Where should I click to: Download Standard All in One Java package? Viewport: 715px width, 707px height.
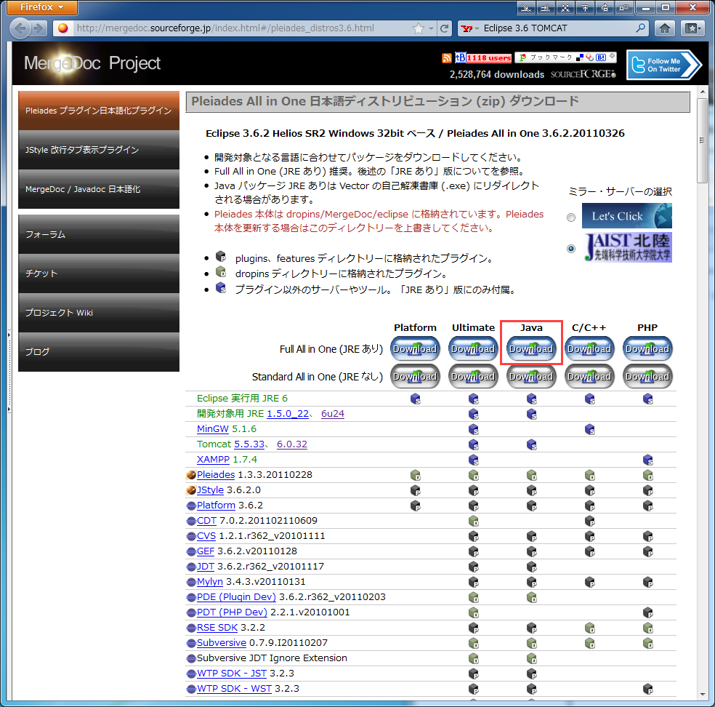[531, 377]
